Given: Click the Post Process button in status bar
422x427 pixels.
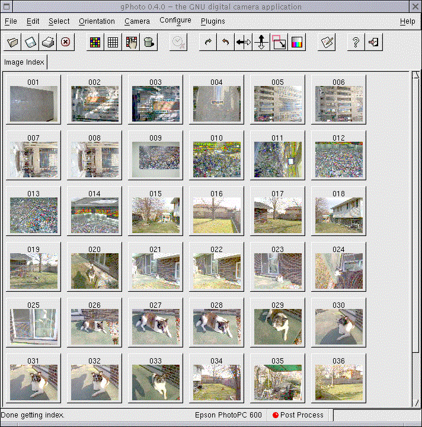Looking at the screenshot, I should point(298,415).
